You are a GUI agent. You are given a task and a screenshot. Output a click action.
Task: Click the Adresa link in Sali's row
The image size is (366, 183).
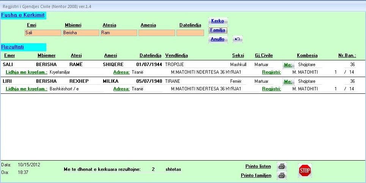point(121,72)
